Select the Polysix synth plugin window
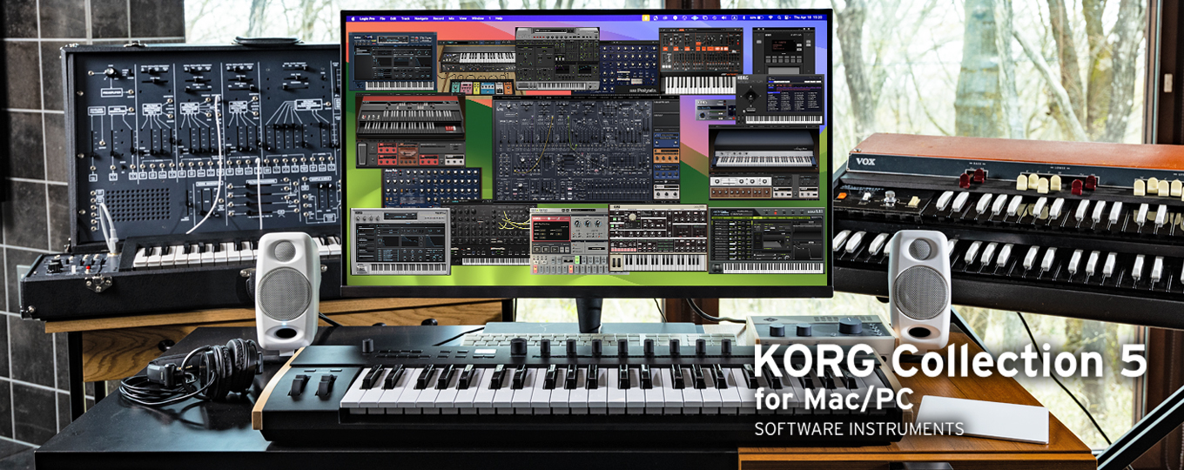1184x470 pixels. [629, 68]
